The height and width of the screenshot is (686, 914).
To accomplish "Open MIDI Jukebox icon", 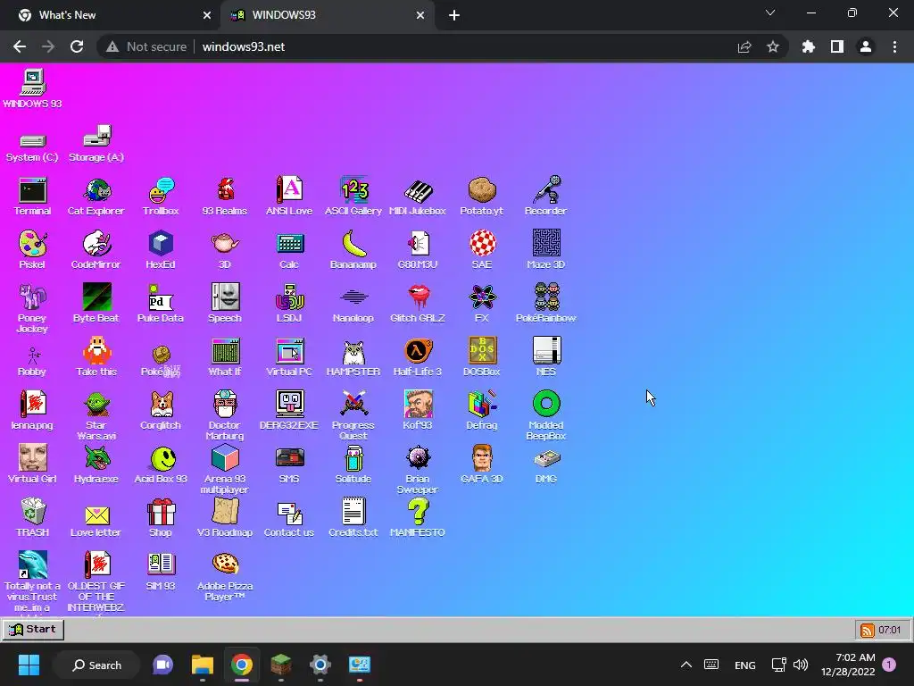I will 418,197.
